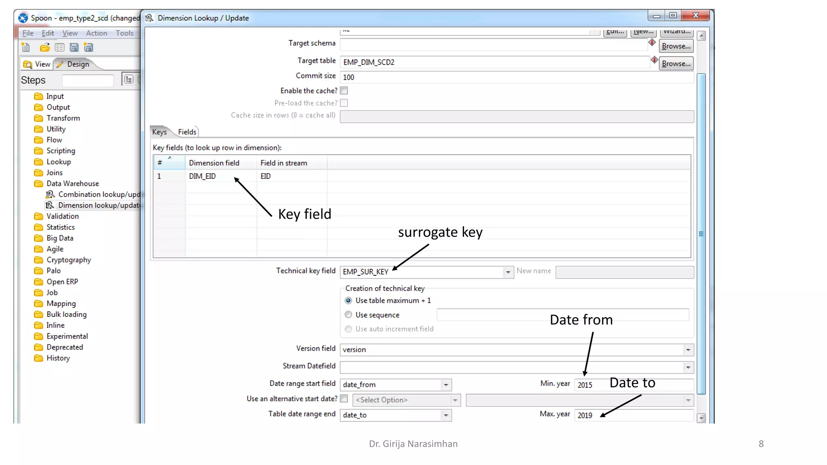Image resolution: width=827 pixels, height=465 pixels.
Task: Select the Use sequence radio button
Action: click(x=348, y=315)
